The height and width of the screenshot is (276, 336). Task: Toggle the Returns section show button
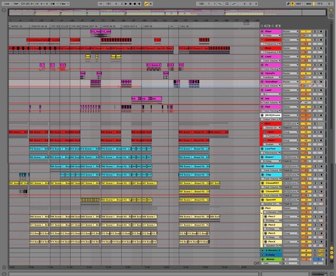click(332, 253)
